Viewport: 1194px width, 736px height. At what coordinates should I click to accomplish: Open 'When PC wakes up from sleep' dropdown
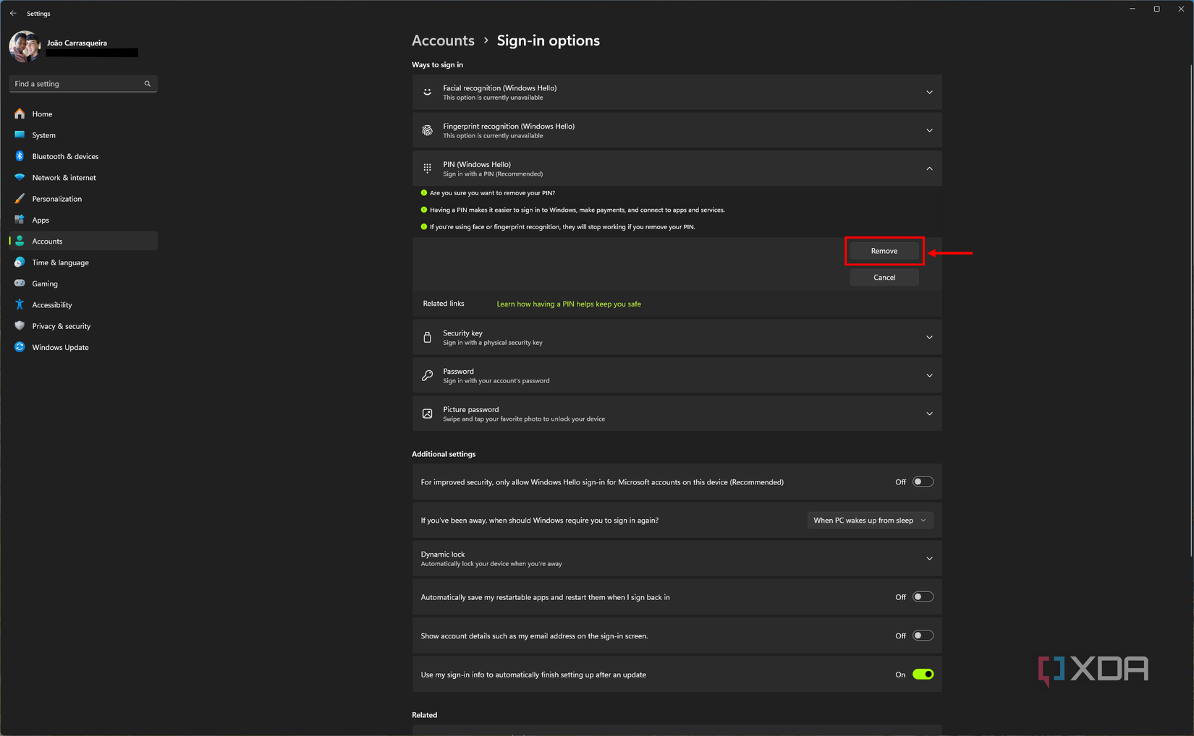coord(870,521)
